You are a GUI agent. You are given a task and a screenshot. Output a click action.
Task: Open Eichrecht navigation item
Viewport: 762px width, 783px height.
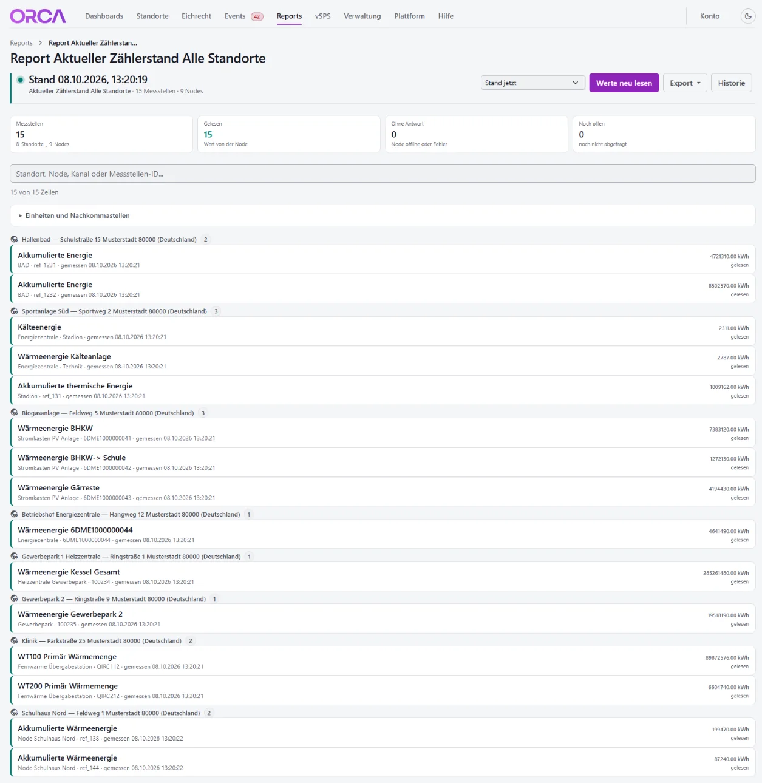pyautogui.click(x=196, y=16)
